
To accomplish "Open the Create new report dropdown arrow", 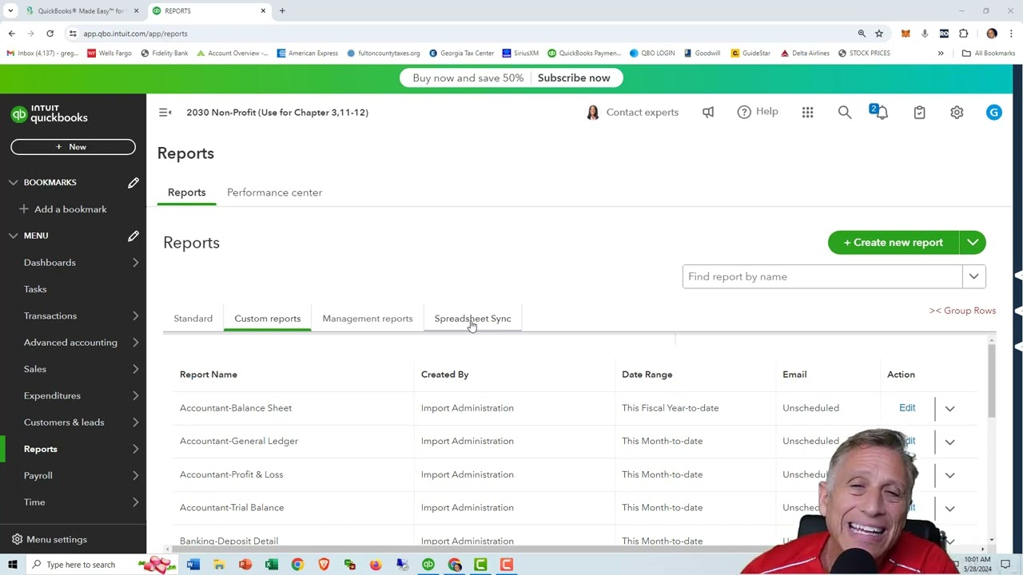I will pyautogui.click(x=973, y=243).
